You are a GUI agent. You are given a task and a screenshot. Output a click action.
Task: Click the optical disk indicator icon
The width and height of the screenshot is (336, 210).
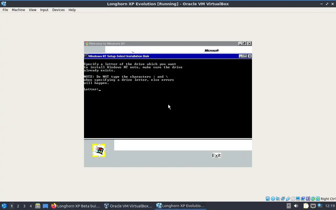pos(273,199)
